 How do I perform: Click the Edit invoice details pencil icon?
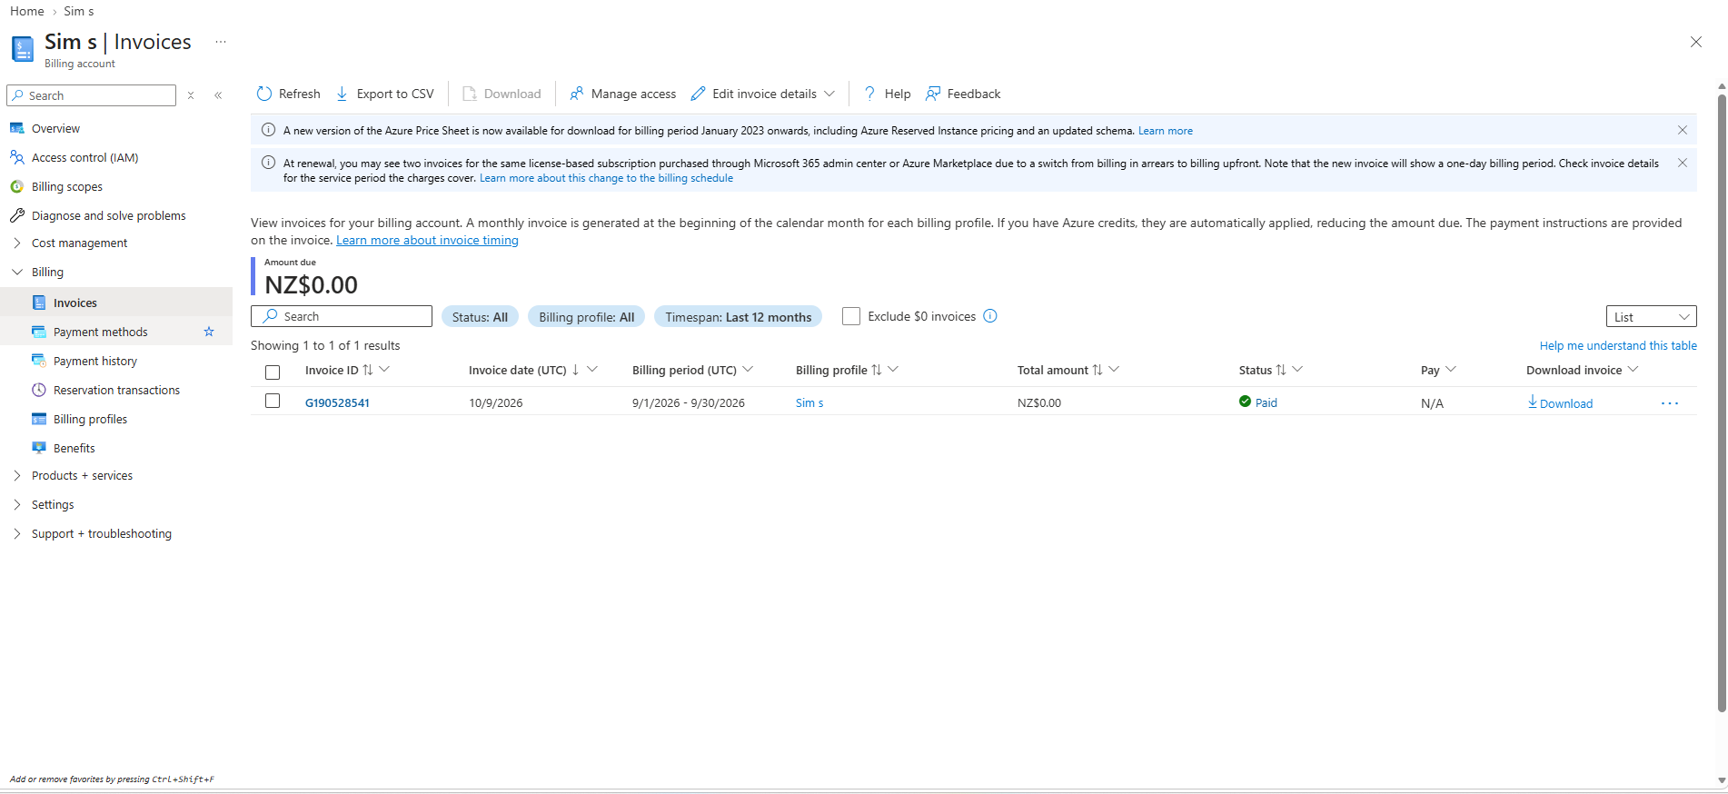[x=698, y=94]
